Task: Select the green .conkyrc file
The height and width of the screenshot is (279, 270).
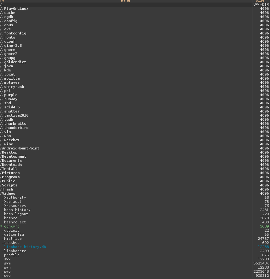Action: [11, 227]
